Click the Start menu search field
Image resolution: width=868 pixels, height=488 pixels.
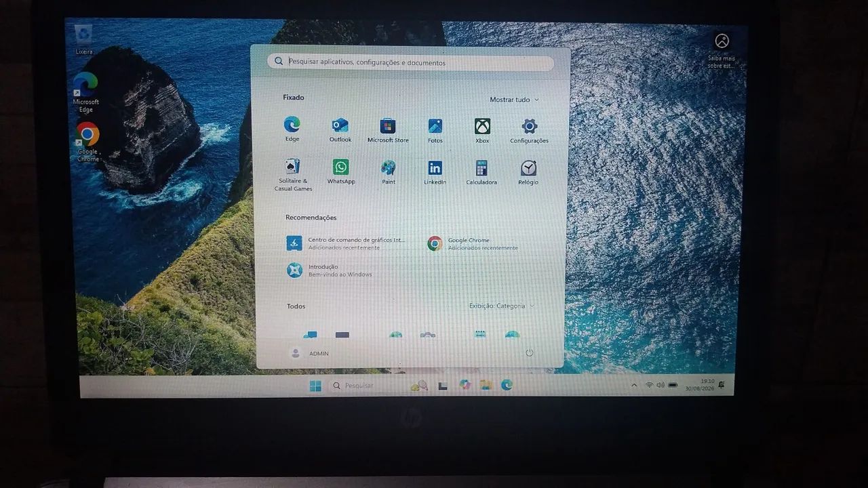pyautogui.click(x=411, y=62)
